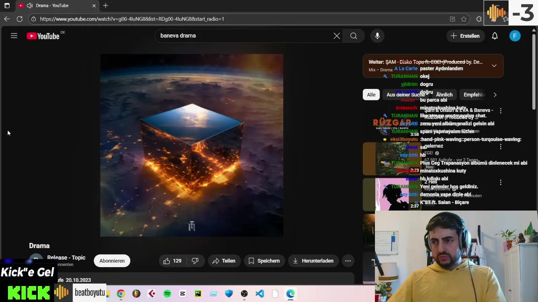Viewport: 538px width, 302px height.
Task: Open the thumbnail with 2:33 duration
Action: [x=391, y=159]
